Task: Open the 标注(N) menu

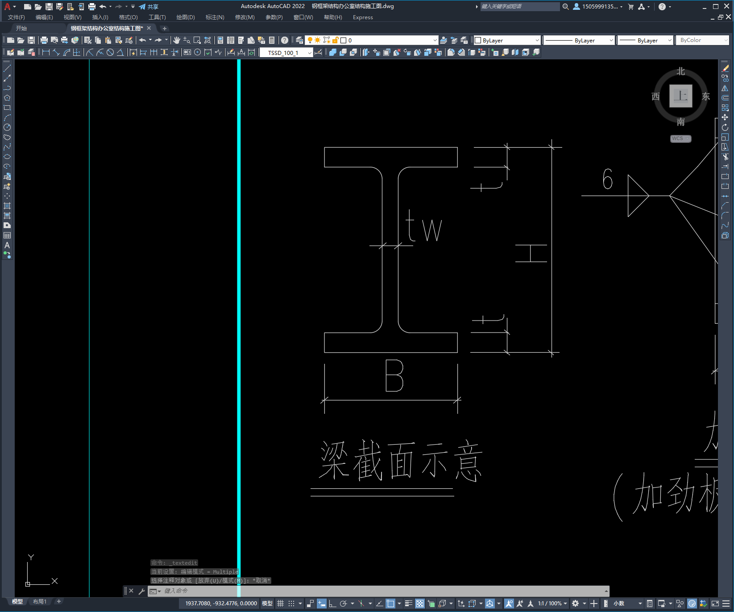Action: click(215, 17)
